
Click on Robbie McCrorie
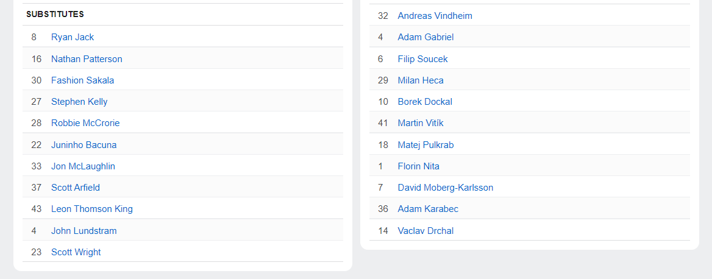pos(85,123)
